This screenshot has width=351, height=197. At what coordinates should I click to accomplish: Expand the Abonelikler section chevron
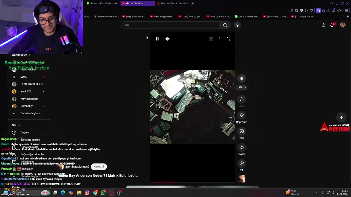pyautogui.click(x=30, y=55)
